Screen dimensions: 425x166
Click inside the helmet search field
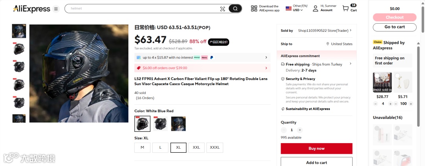coord(142,9)
